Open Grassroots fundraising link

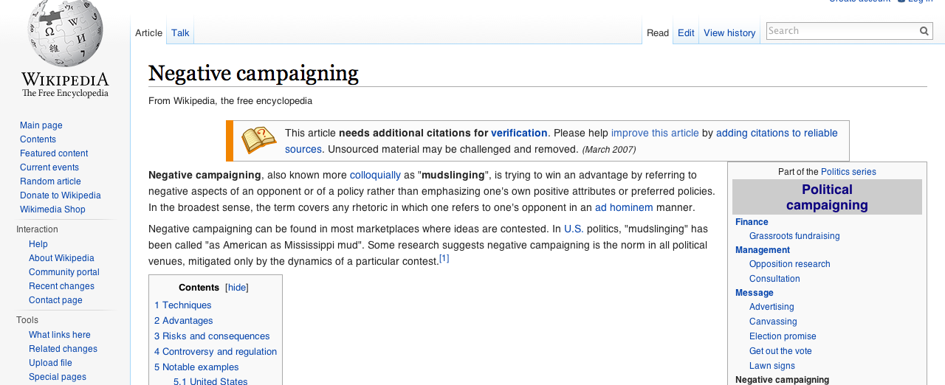pos(794,236)
